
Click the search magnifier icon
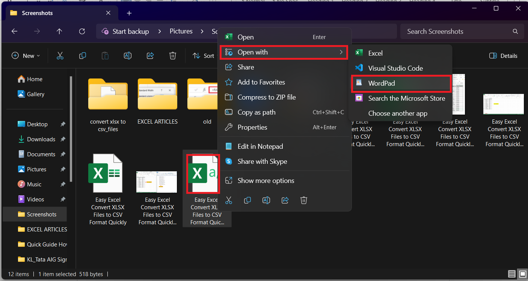click(515, 32)
